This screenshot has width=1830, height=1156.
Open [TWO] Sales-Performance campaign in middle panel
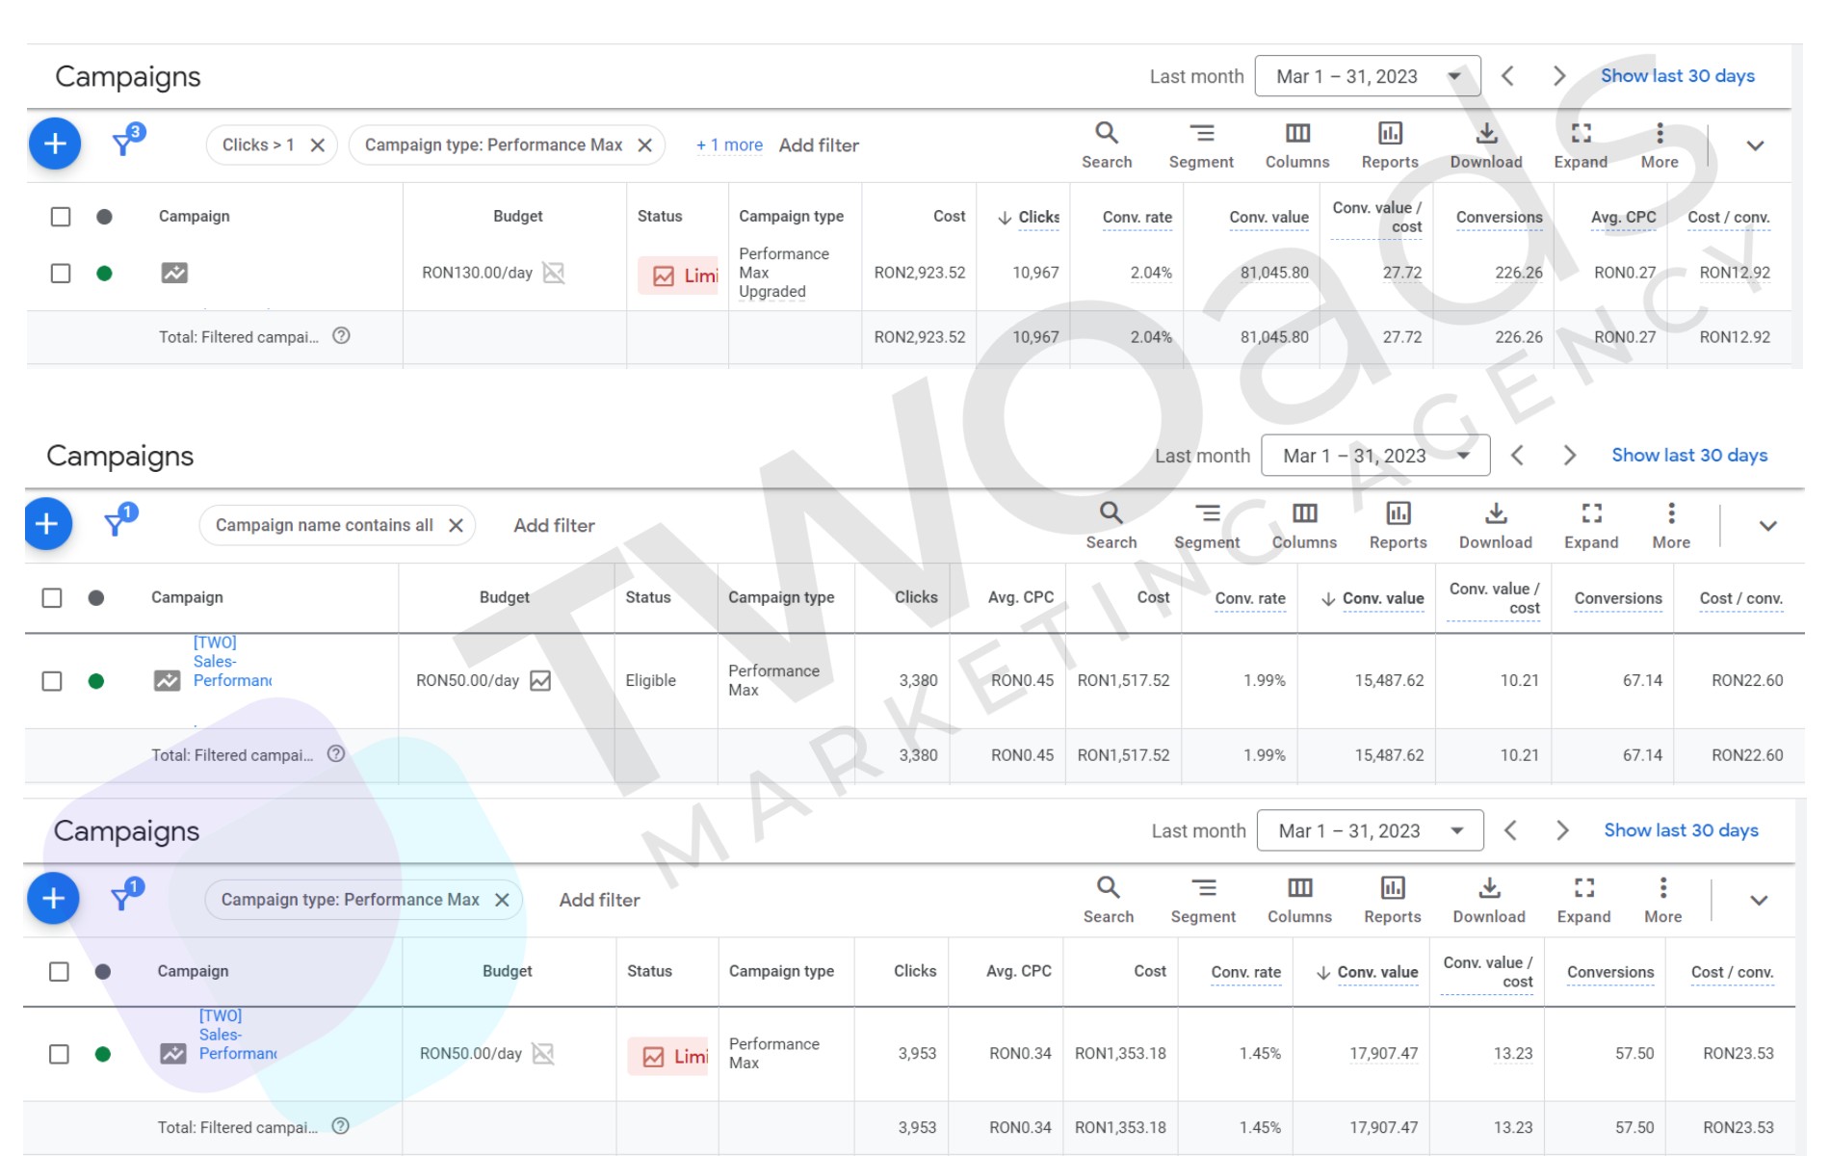coord(231,662)
